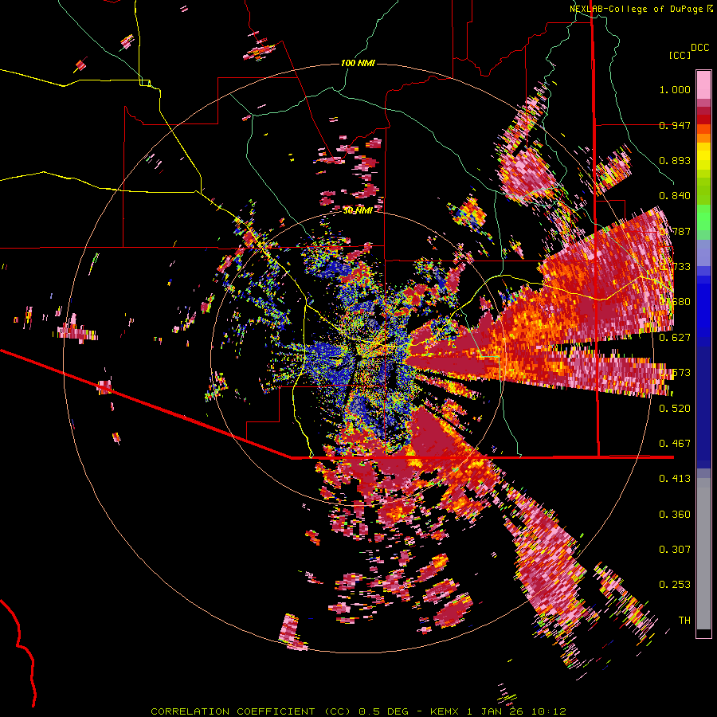Click the [CC] units label
Screen dimensions: 717x717
click(x=680, y=55)
